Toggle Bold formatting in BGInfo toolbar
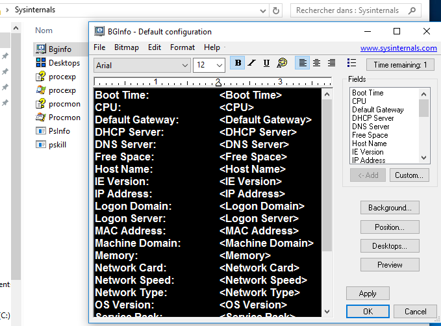The image size is (441, 326). (238, 63)
